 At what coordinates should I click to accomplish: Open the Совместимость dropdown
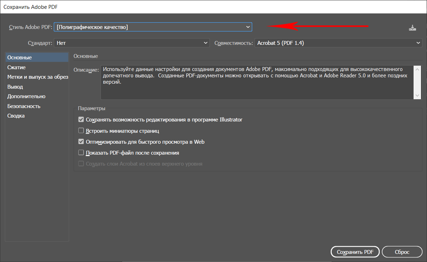(x=338, y=43)
